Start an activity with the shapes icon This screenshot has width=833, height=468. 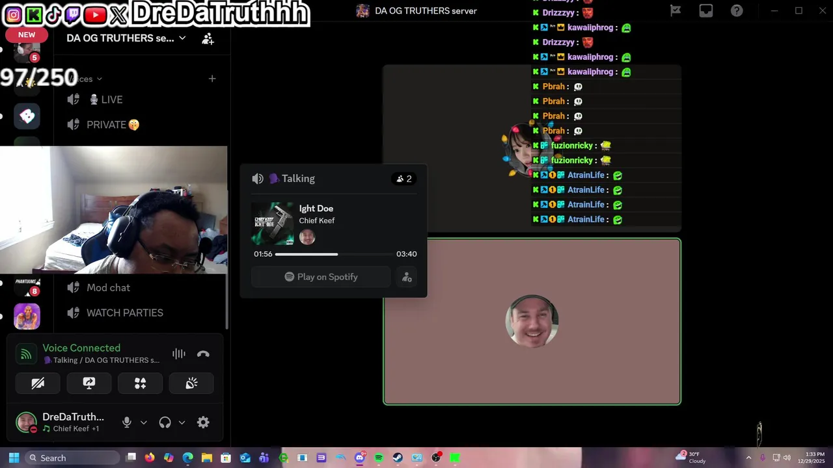coord(140,383)
